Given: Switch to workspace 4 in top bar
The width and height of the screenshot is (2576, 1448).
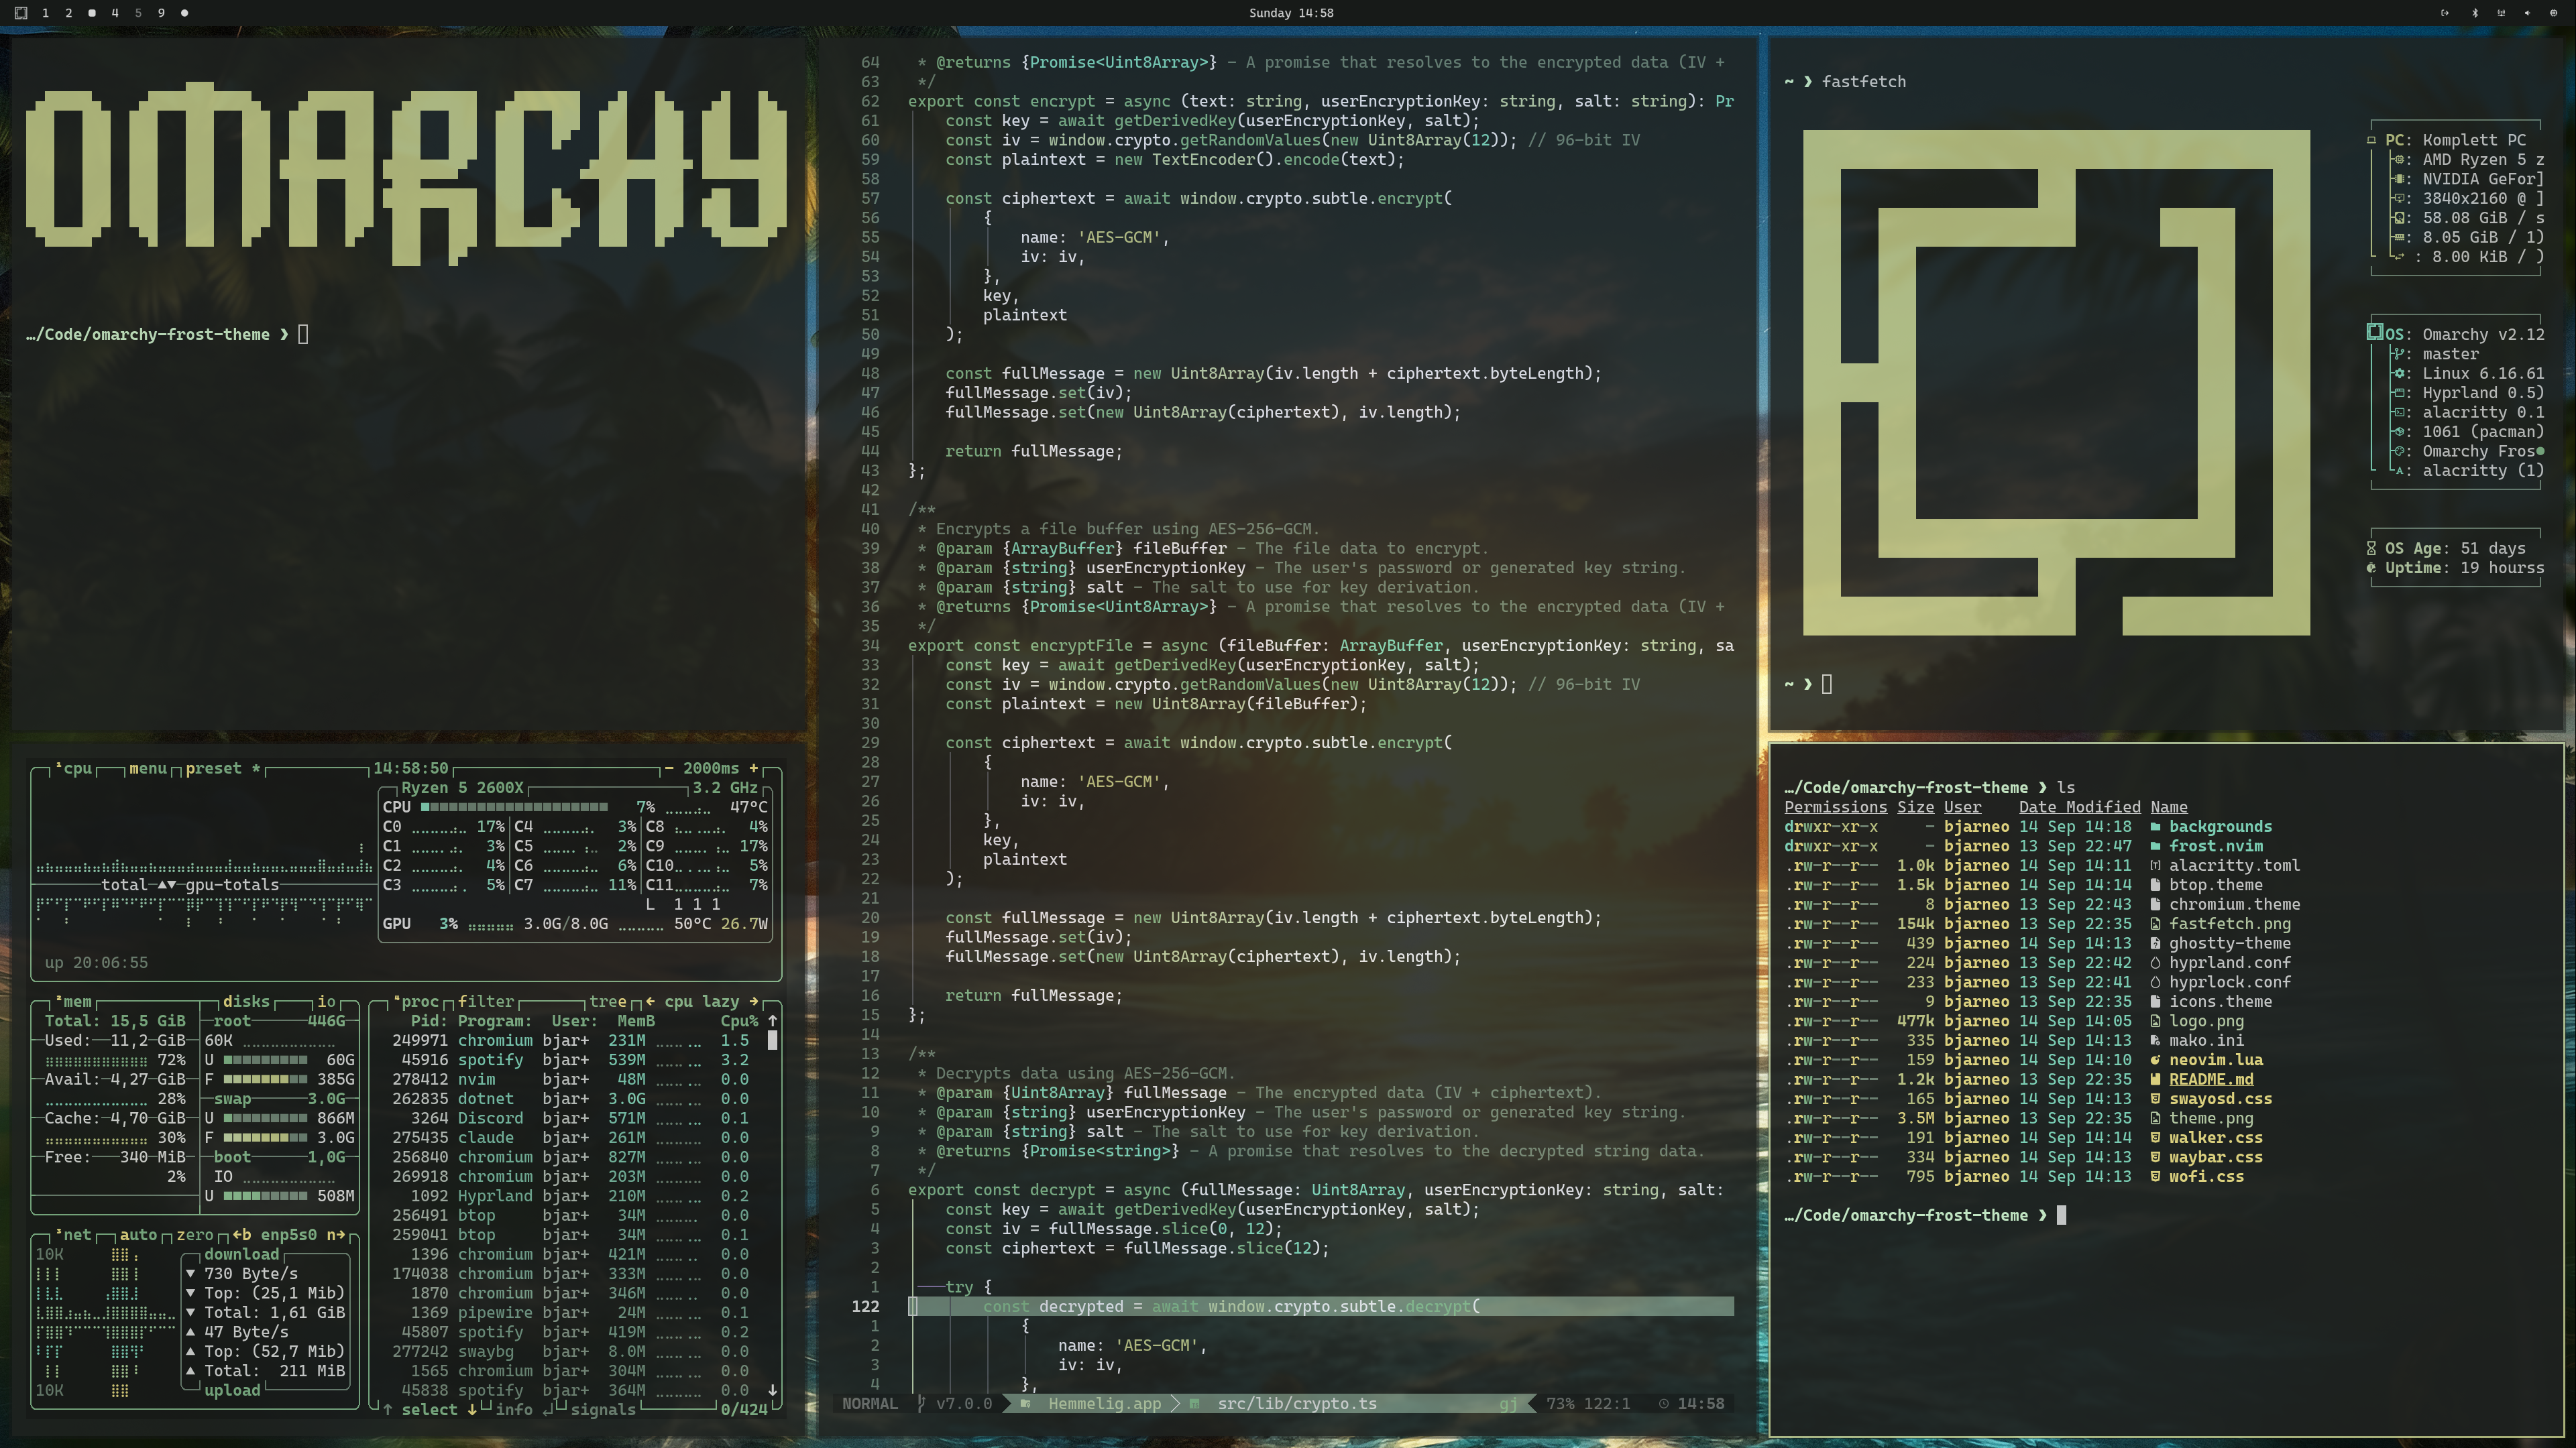Looking at the screenshot, I should pos(115,13).
